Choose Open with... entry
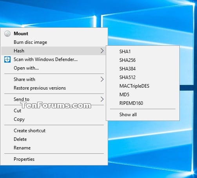This screenshot has width=197, height=178. [x=54, y=68]
